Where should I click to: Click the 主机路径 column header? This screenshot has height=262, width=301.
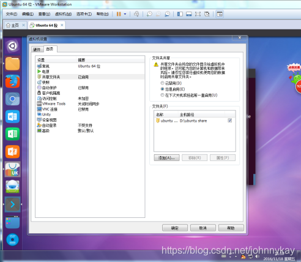click(201, 114)
